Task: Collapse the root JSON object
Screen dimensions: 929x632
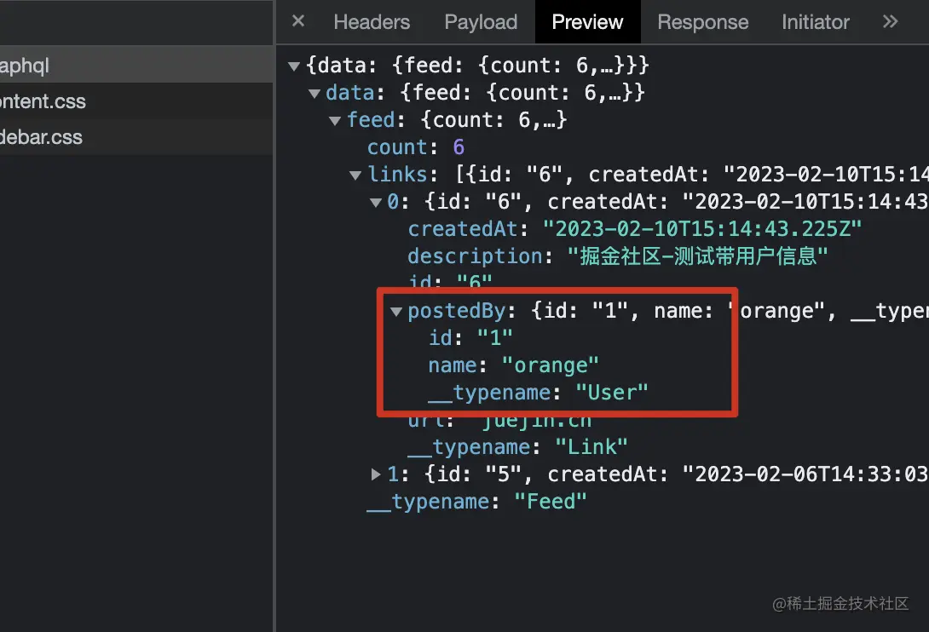Action: [x=293, y=66]
